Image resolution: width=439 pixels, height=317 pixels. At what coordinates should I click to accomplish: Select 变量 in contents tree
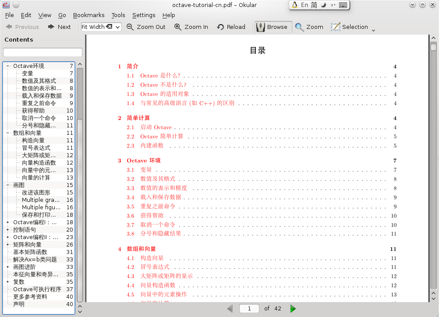[x=28, y=73]
